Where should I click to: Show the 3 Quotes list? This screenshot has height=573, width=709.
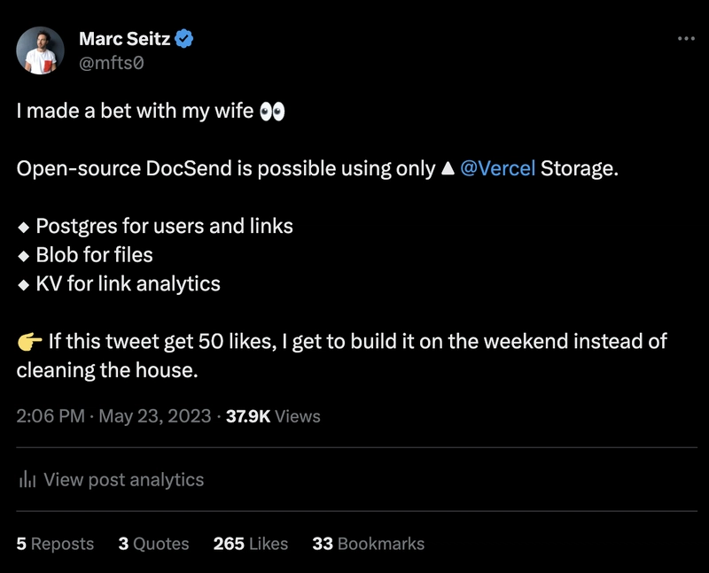(x=153, y=544)
